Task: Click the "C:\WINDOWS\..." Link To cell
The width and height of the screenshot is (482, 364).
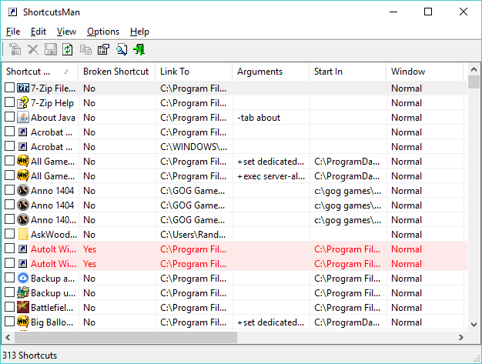Action: coord(194,147)
